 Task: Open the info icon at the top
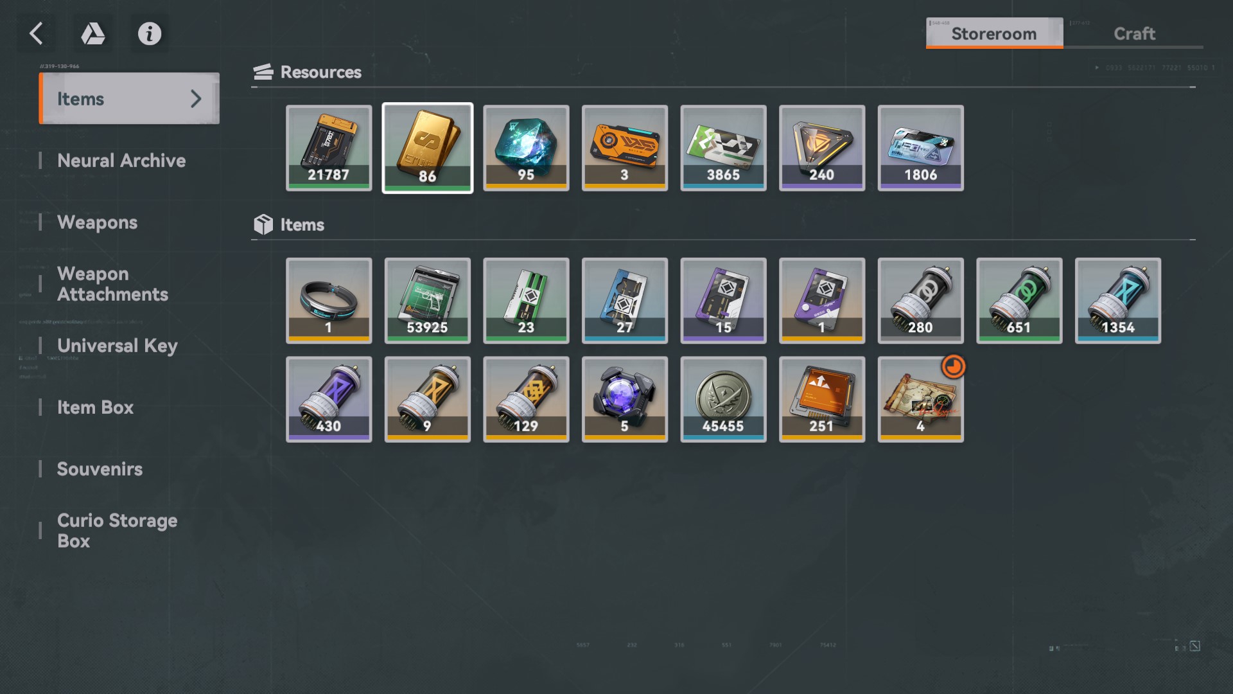coord(150,33)
